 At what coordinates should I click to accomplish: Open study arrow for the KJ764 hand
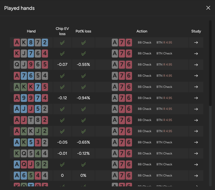196,54
